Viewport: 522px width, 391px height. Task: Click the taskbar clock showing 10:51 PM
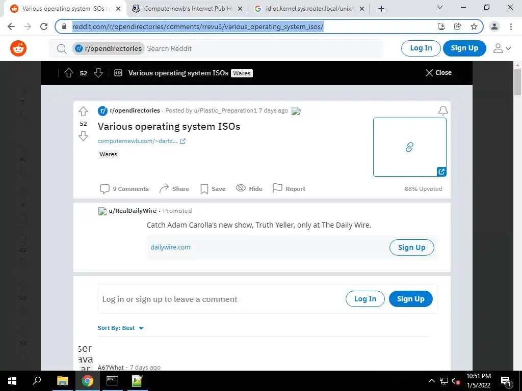point(479,381)
